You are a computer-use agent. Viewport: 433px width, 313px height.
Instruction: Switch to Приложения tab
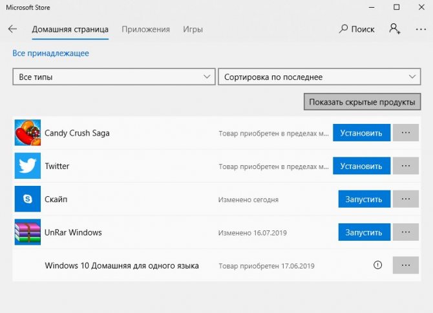click(146, 29)
